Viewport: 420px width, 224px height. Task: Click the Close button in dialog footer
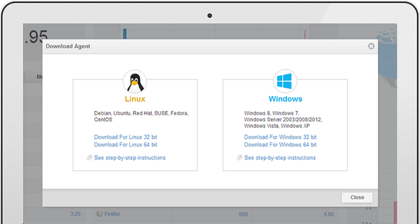pos(357,198)
